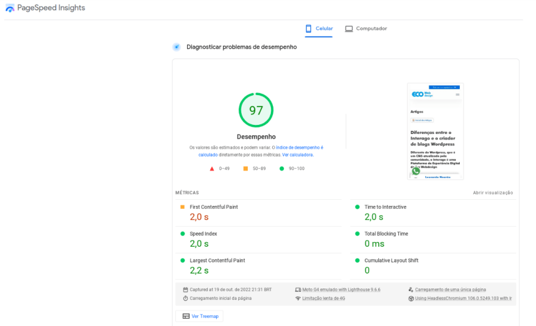Click the device icon beside 'Moto G4 emulado'
This screenshot has height=326, width=536.
pyautogui.click(x=298, y=290)
